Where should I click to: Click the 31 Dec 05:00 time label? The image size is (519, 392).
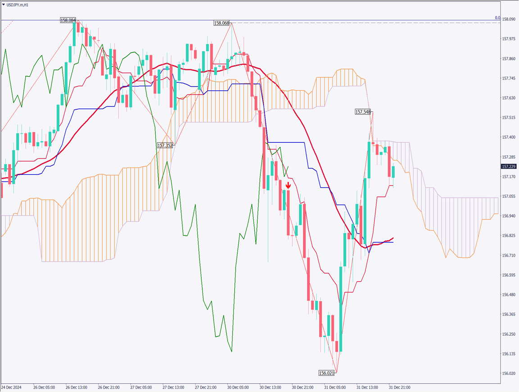[335, 387]
